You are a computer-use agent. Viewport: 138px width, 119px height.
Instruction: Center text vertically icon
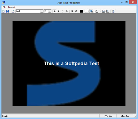[x=108, y=11]
